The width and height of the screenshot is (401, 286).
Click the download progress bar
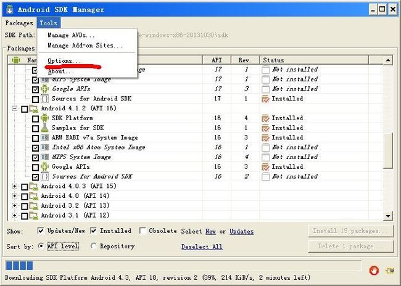(x=183, y=266)
